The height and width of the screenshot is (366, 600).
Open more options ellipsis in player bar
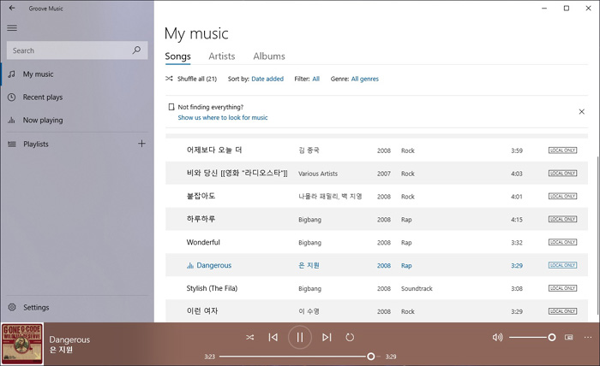[x=588, y=337]
